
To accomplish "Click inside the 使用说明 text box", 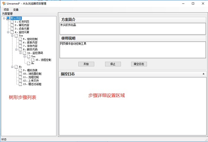I will pos(133,49).
